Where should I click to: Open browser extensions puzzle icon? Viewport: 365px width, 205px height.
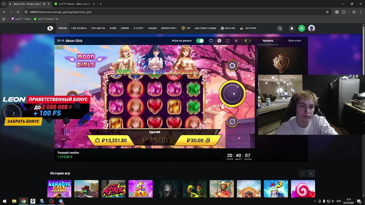click(344, 12)
